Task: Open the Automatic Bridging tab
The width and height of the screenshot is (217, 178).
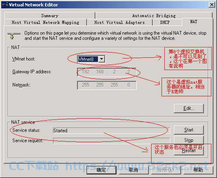Action: pyautogui.click(x=154, y=16)
